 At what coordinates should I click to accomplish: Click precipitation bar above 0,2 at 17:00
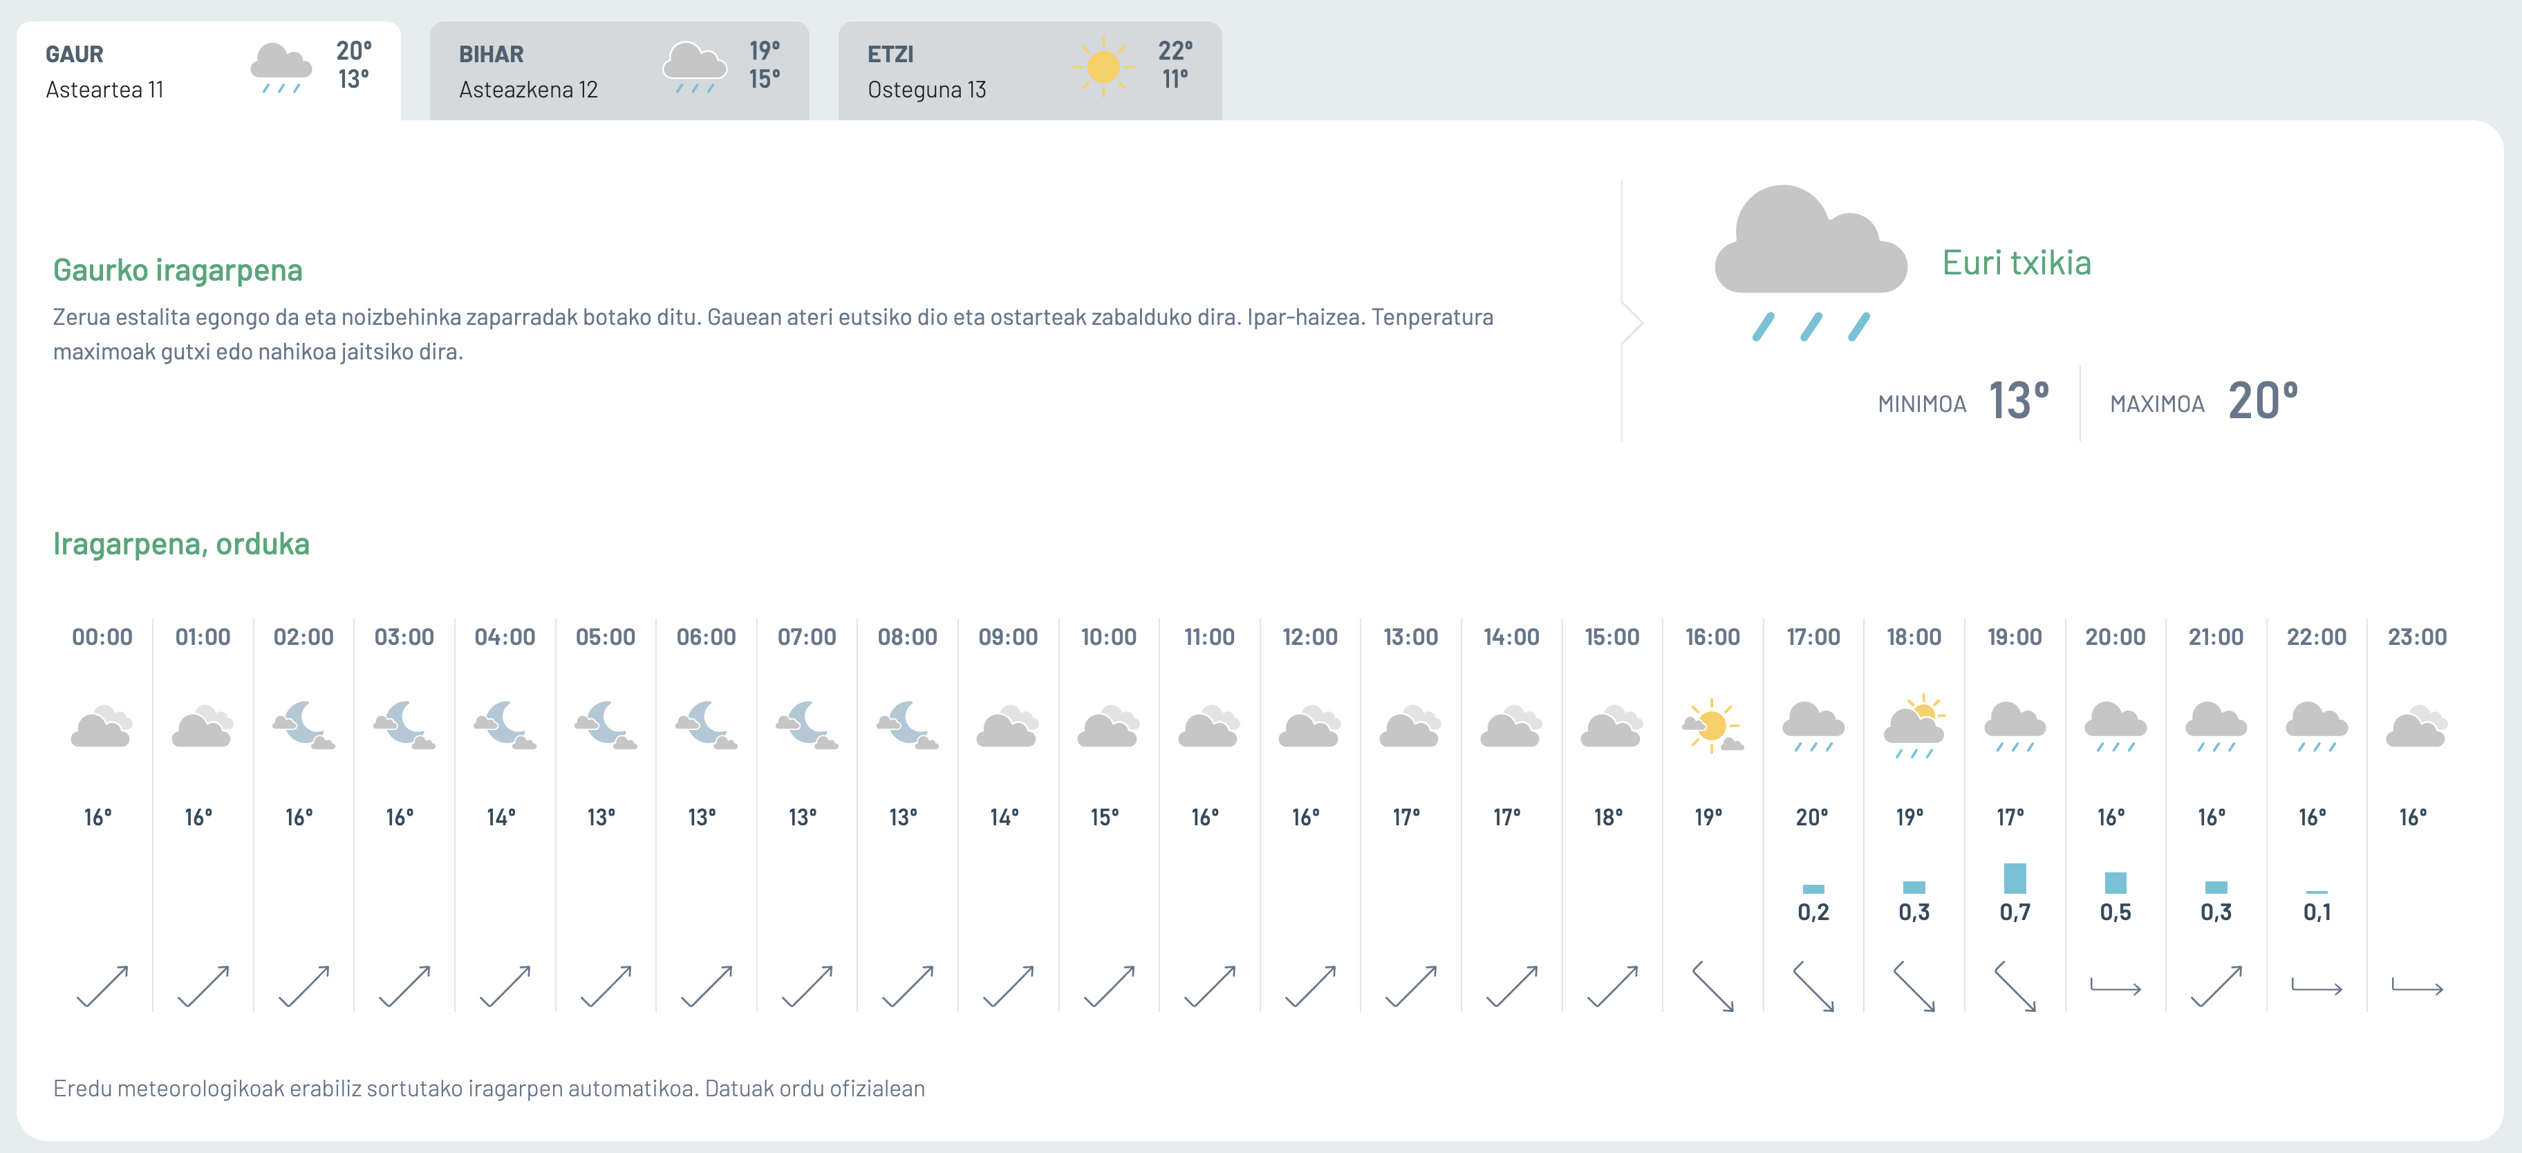(1813, 889)
